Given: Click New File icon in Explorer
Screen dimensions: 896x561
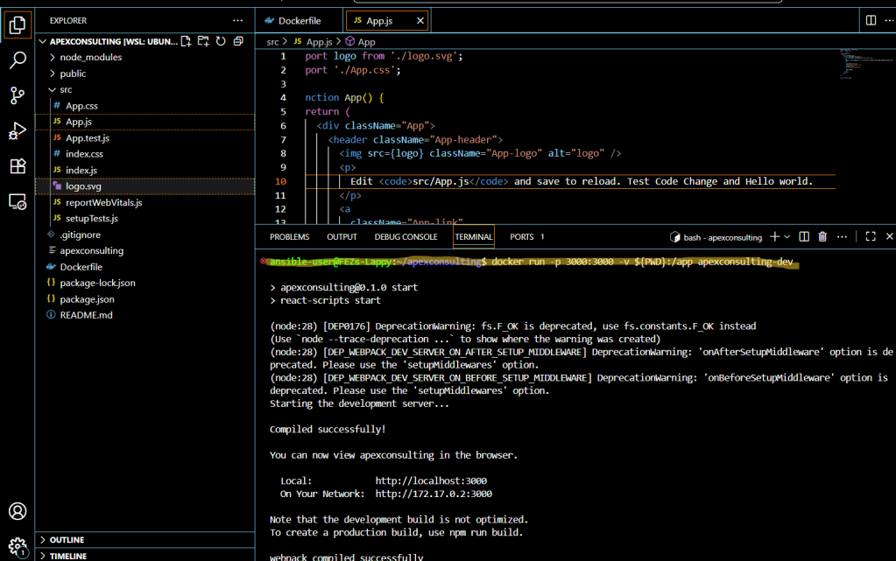Looking at the screenshot, I should [187, 41].
